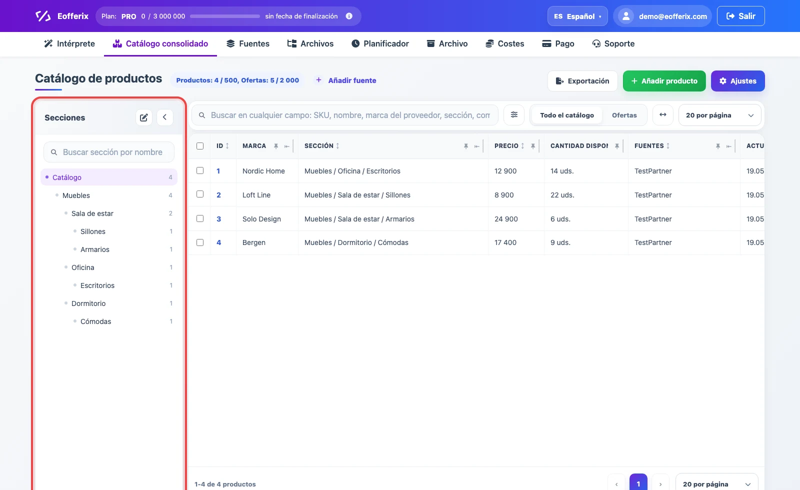Sort by PRECIO column arrows
Viewport: 800px width, 490px height.
522,146
